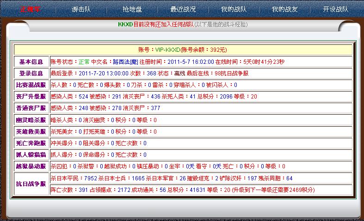
Task: Open the 抢地盘 tab
Action: point(132,9)
